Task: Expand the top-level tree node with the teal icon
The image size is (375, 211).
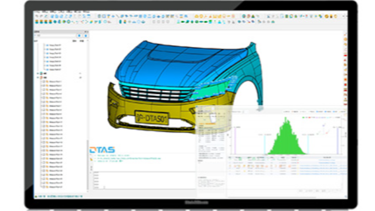Action: tap(37, 73)
